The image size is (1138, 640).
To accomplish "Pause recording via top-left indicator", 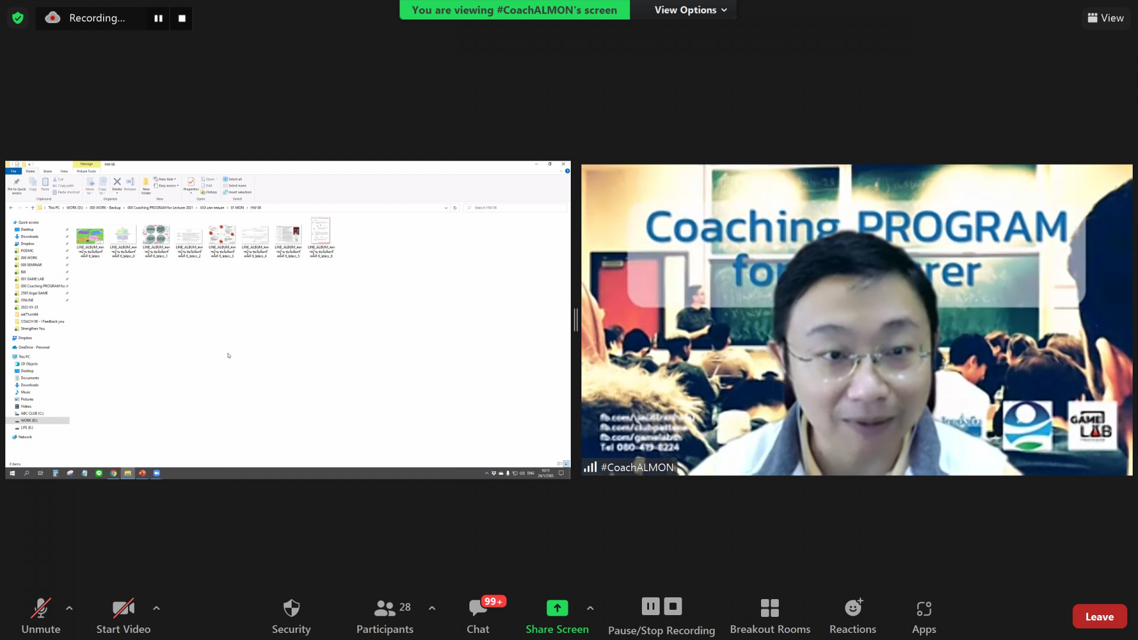I will point(158,18).
